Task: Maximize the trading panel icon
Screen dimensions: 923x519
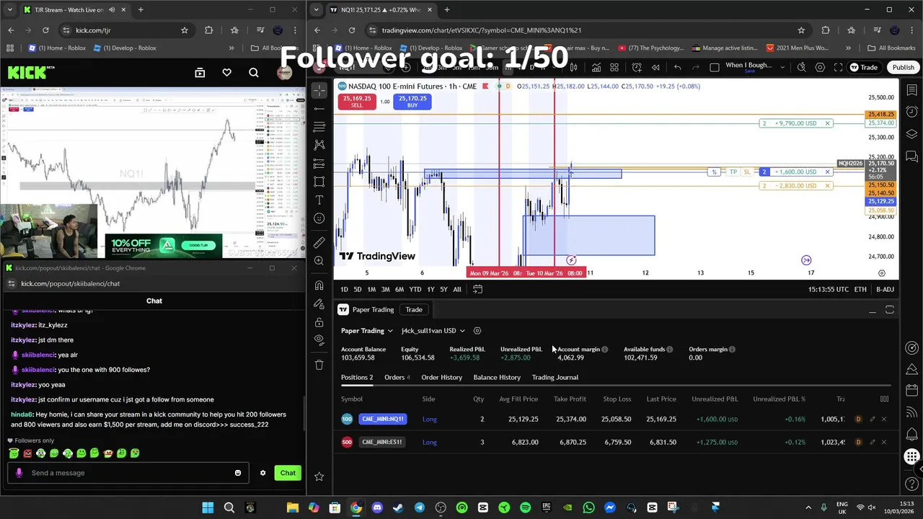Action: [x=890, y=310]
